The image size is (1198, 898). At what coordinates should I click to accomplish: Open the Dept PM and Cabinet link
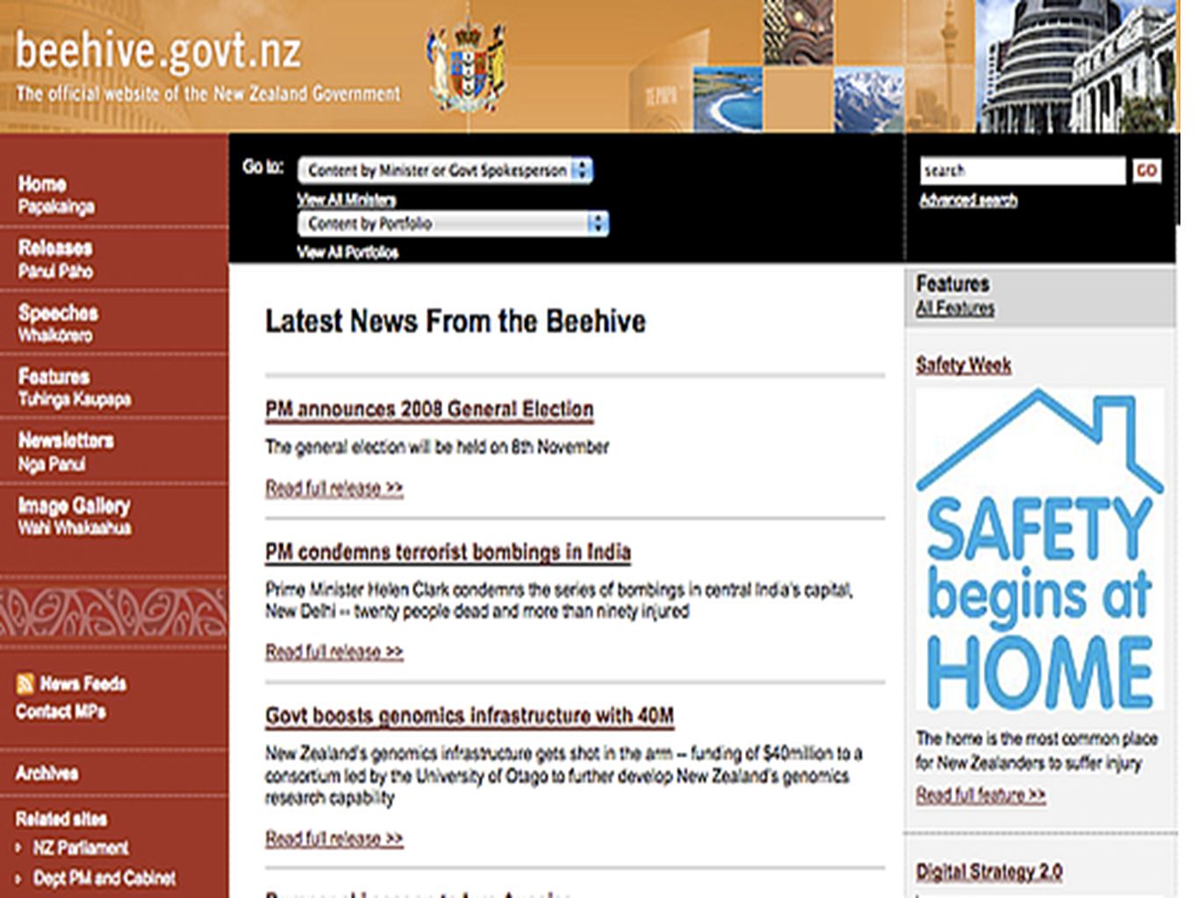pos(104,878)
